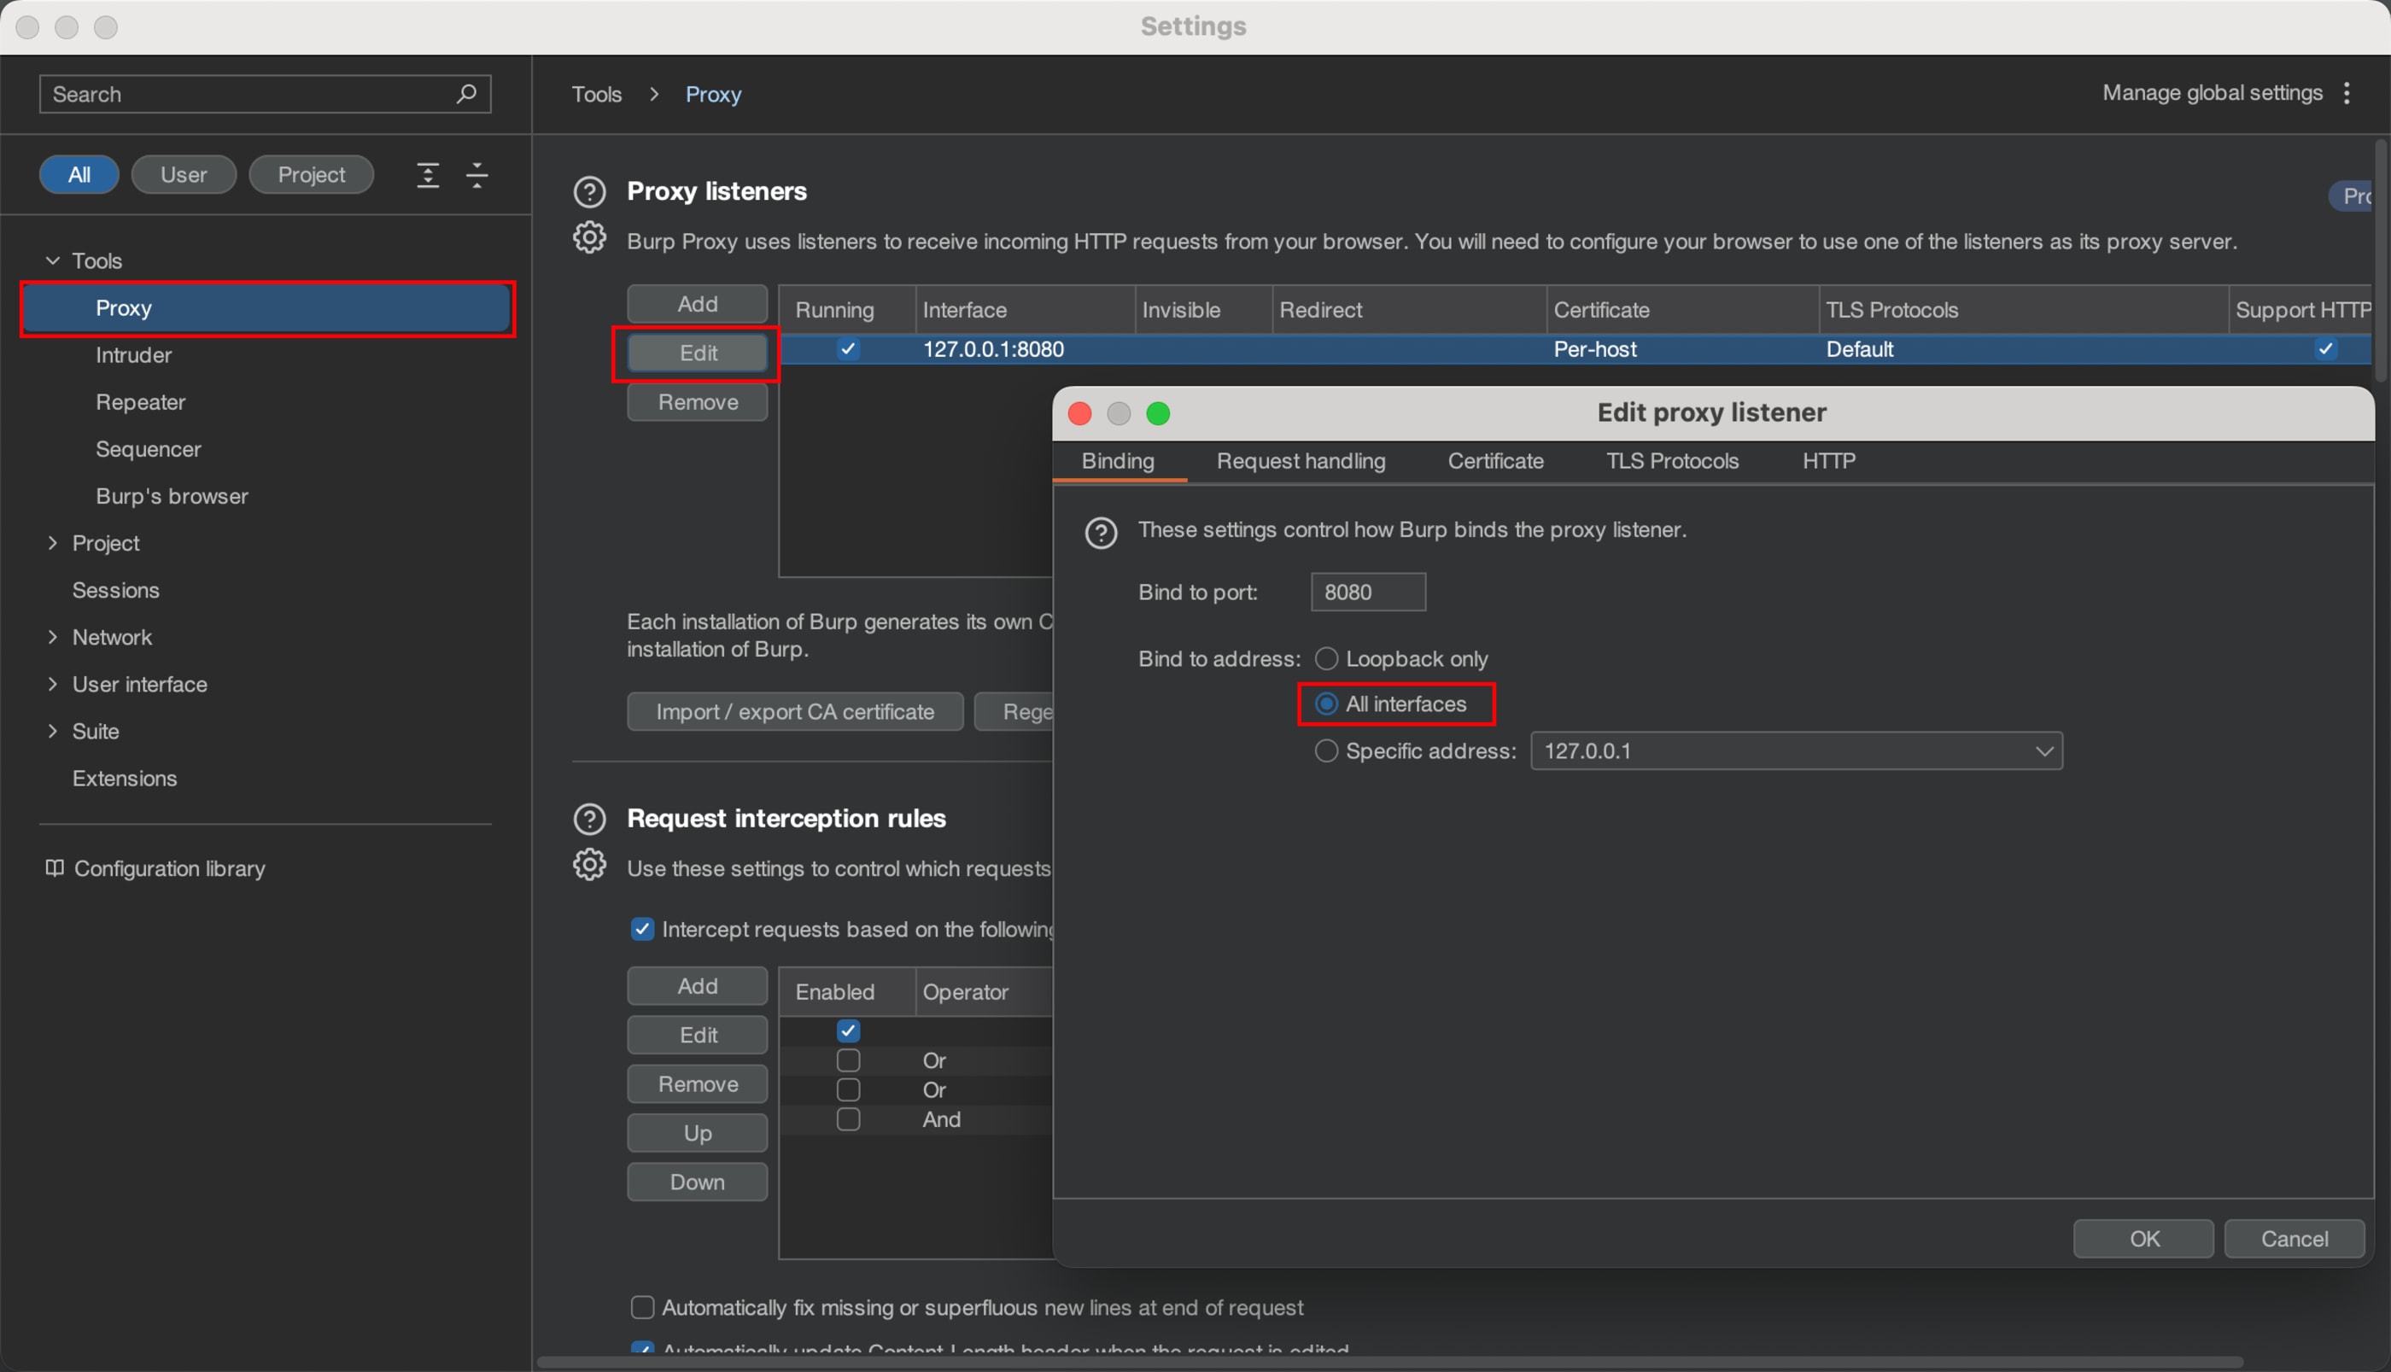Click the collapse all settings icon

pos(476,174)
